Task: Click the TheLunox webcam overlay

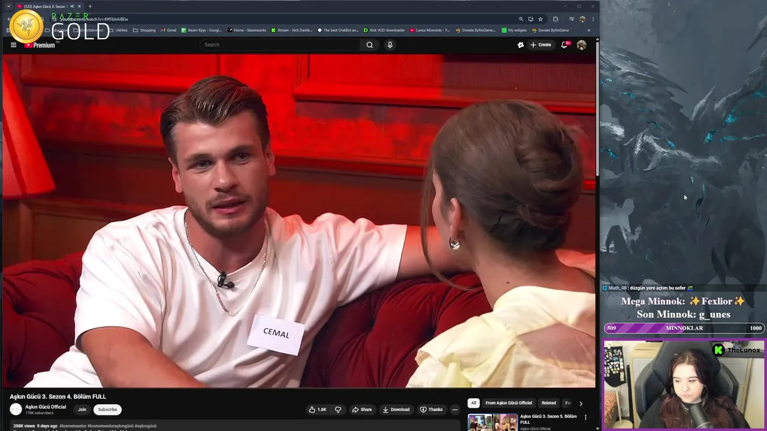Action: pos(684,385)
